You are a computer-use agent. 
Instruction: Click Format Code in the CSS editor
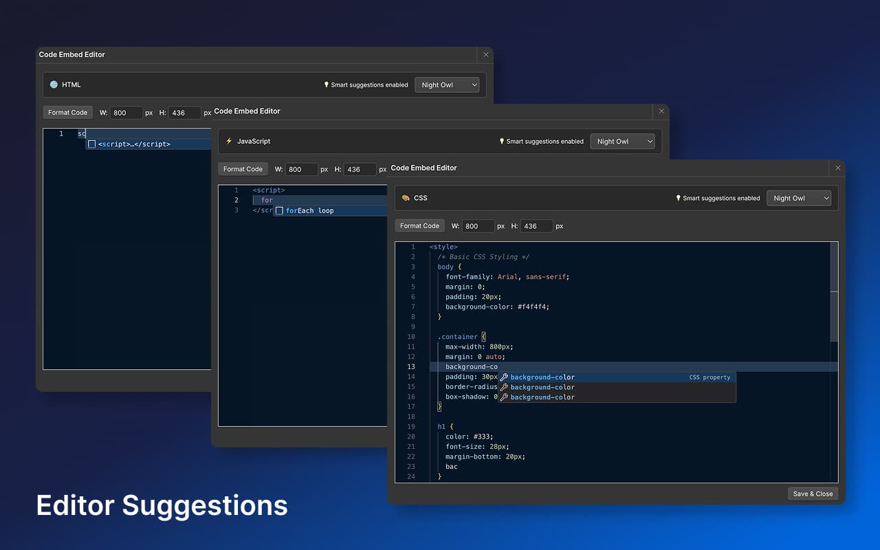coord(419,225)
